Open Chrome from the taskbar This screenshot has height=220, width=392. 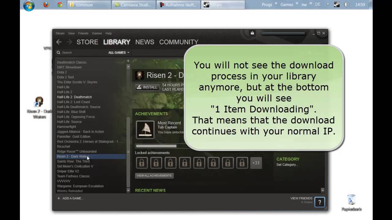coord(60,5)
